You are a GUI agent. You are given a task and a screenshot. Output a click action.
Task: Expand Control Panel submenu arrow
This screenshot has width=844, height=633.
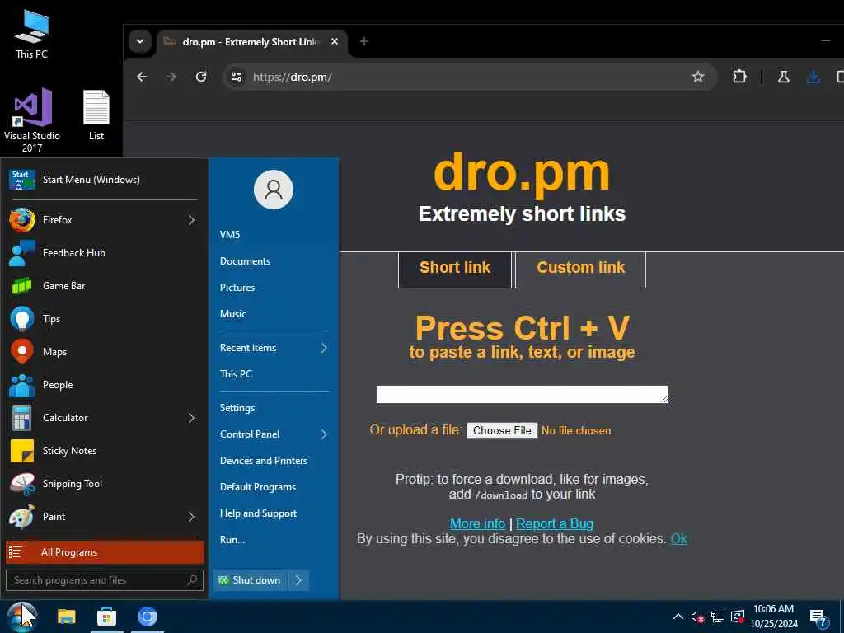[x=324, y=434]
